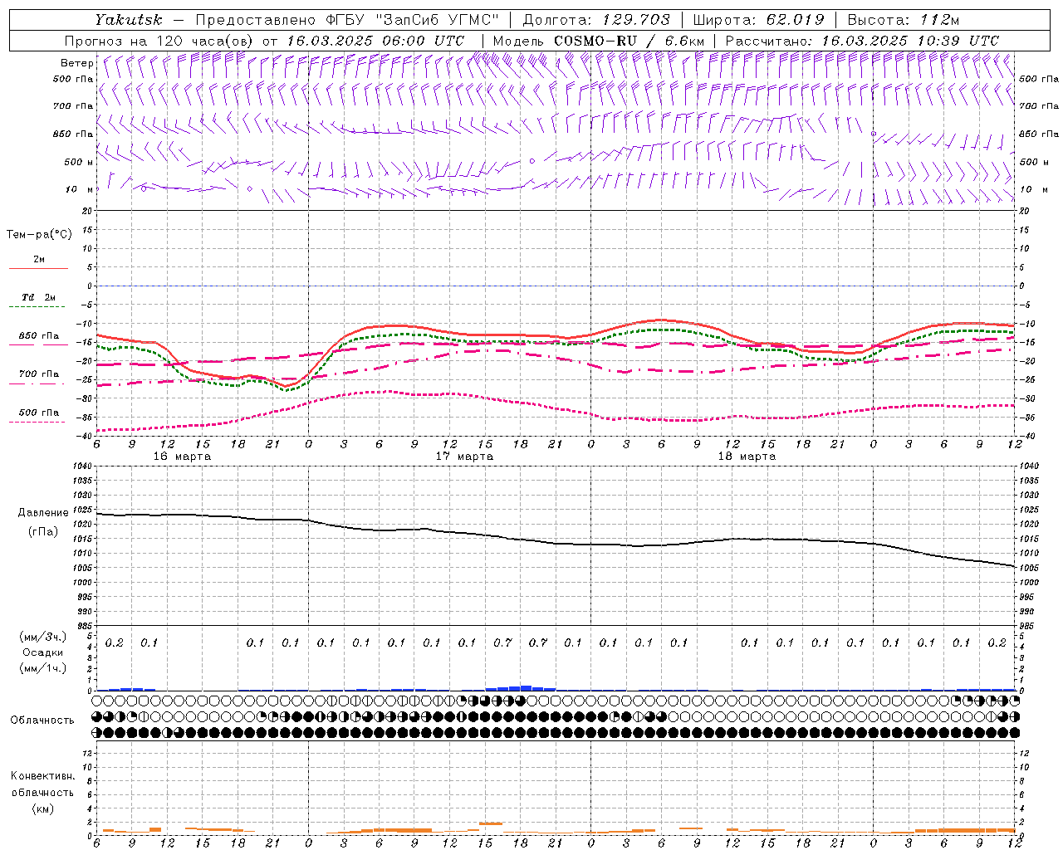Click the 'Давление' pressure panel label

click(x=43, y=513)
